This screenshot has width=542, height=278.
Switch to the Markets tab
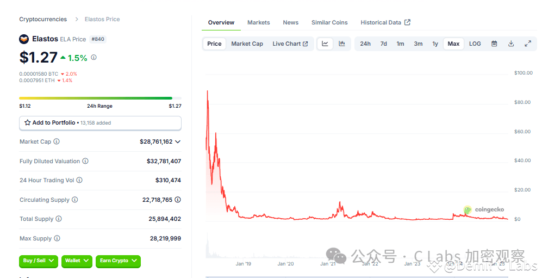259,22
